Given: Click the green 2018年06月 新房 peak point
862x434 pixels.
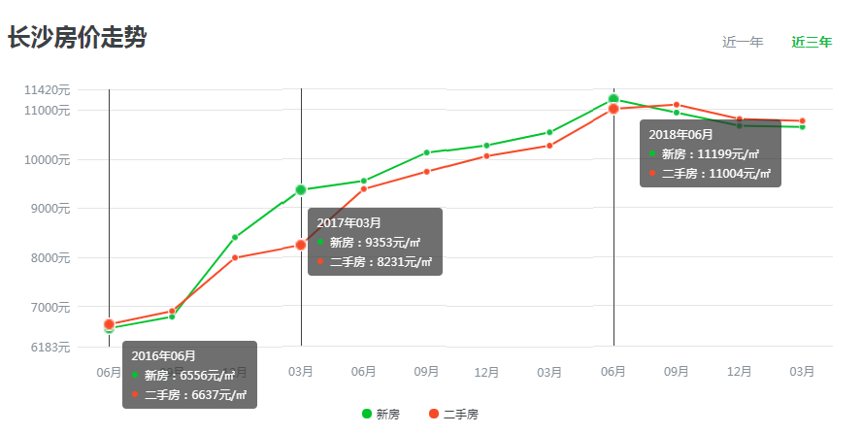Looking at the screenshot, I should 613,100.
